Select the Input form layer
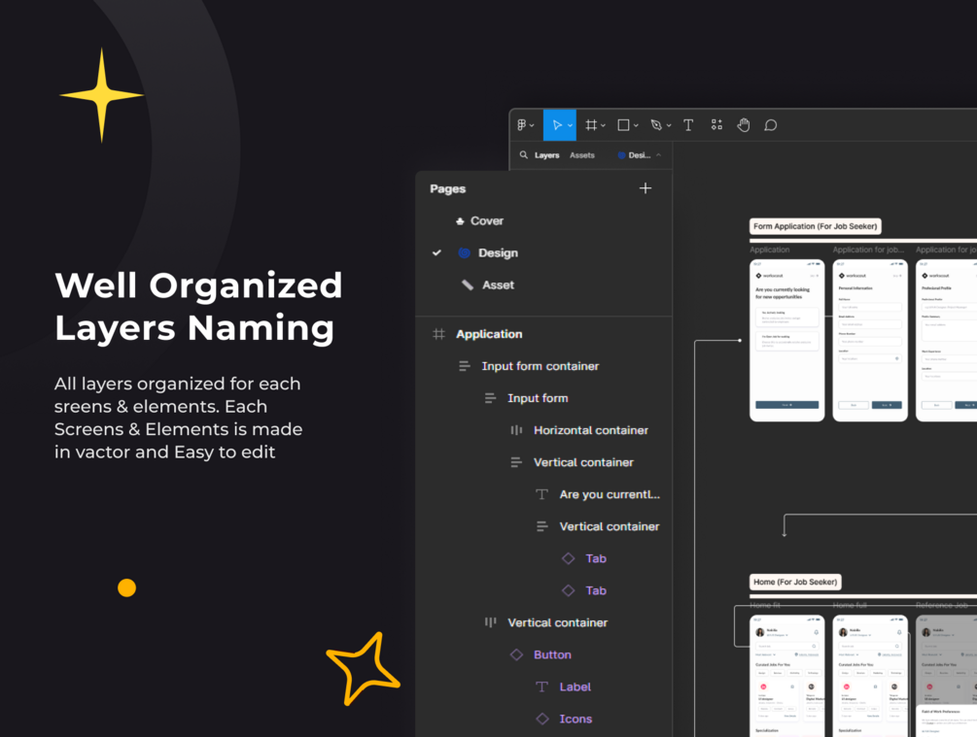This screenshot has width=977, height=737. pyautogui.click(x=538, y=398)
